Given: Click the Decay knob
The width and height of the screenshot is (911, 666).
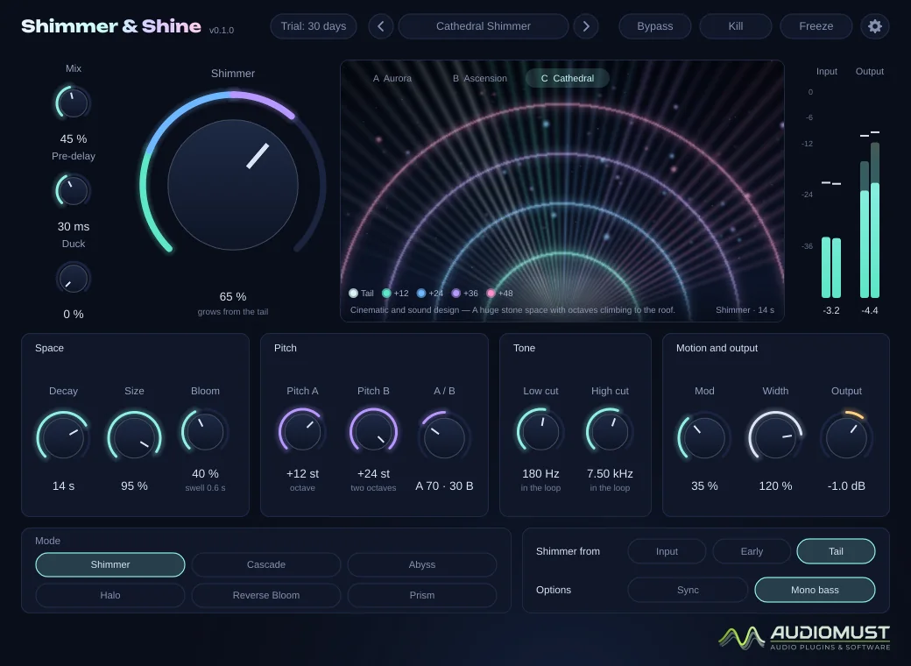Looking at the screenshot, I should point(63,437).
